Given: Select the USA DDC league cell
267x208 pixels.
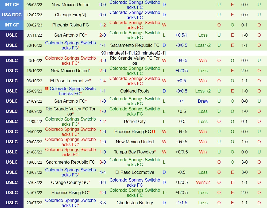Looking at the screenshot, I should click(x=12, y=15).
